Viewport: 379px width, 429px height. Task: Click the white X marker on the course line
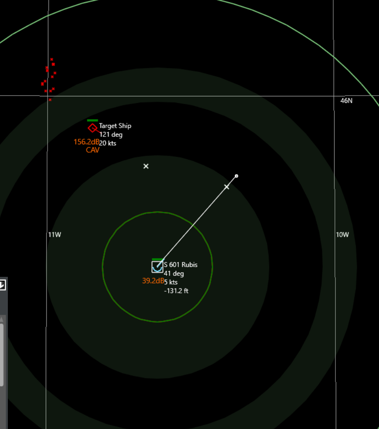pos(227,187)
